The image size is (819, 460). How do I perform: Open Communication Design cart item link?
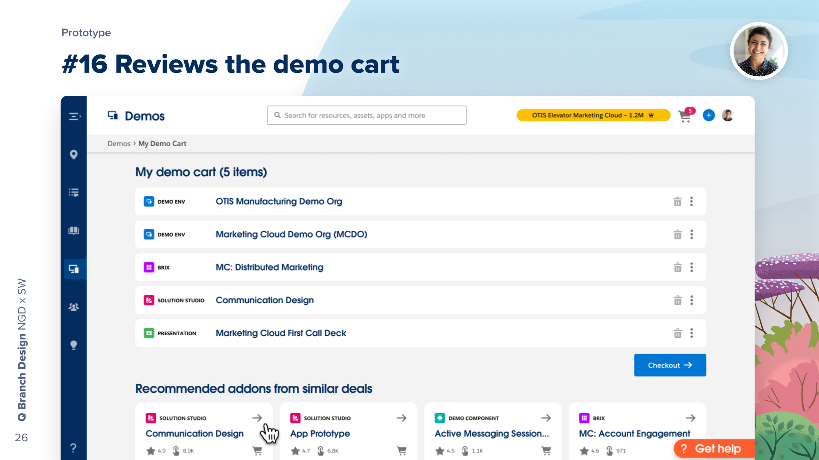click(265, 300)
